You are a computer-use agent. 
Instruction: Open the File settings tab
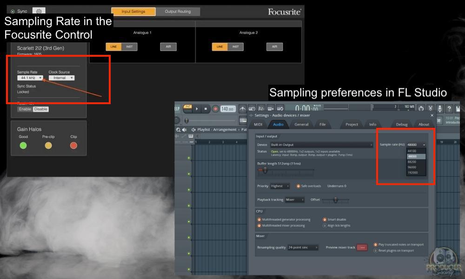pyautogui.click(x=322, y=125)
